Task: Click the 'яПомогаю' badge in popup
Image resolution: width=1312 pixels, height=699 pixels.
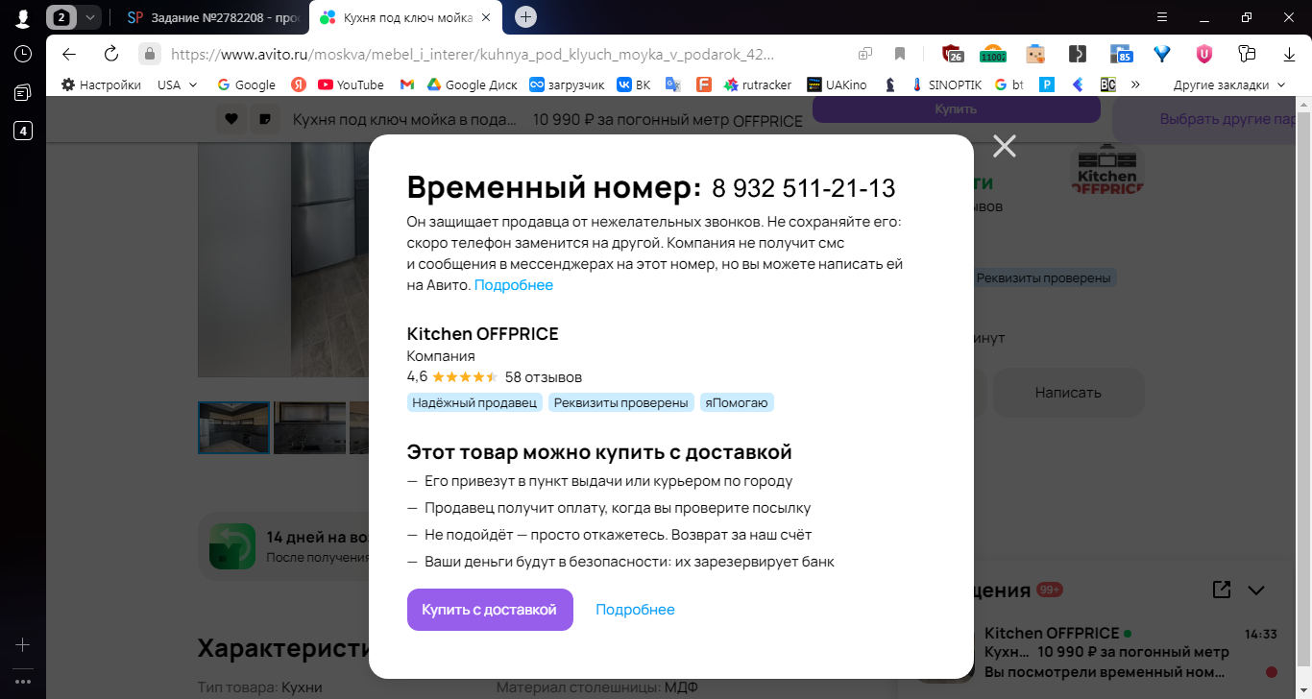Action: coord(737,402)
